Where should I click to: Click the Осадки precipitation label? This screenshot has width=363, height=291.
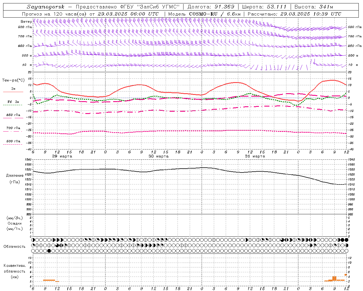pos(15,223)
